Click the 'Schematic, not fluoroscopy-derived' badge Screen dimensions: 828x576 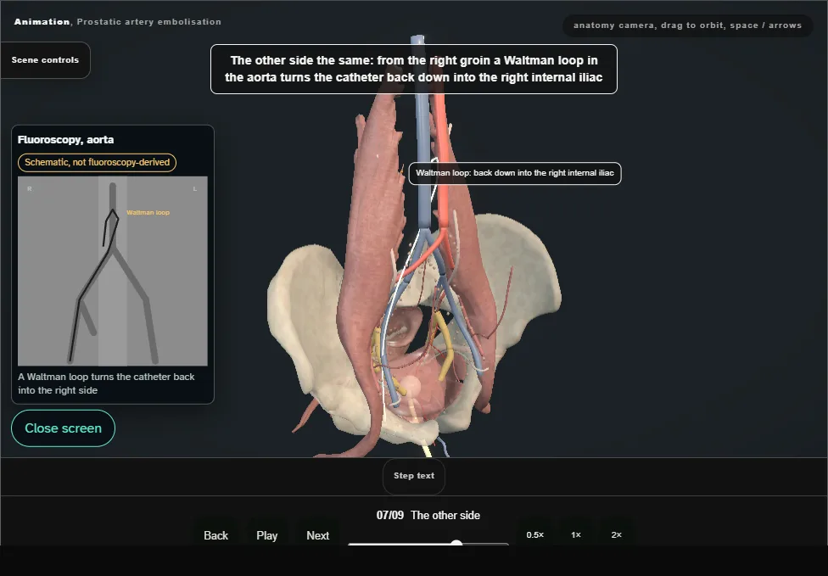click(98, 162)
